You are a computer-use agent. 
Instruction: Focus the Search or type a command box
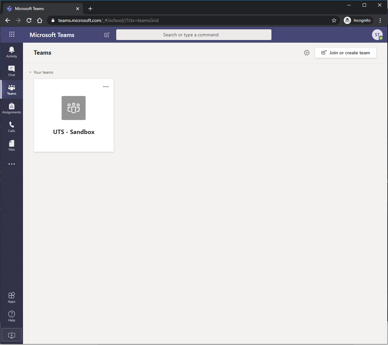pyautogui.click(x=194, y=35)
